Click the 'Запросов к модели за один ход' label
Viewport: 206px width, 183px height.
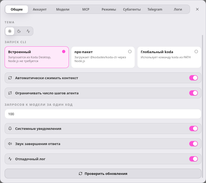tap(38, 105)
